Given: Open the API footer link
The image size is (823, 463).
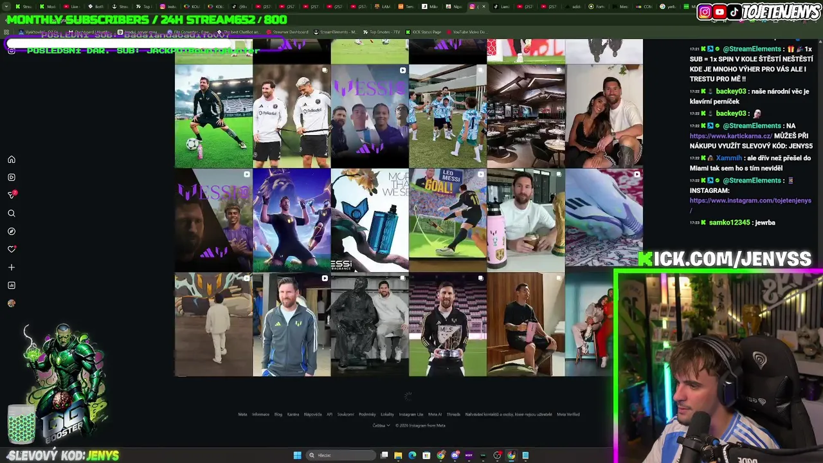Looking at the screenshot, I should pyautogui.click(x=329, y=414).
